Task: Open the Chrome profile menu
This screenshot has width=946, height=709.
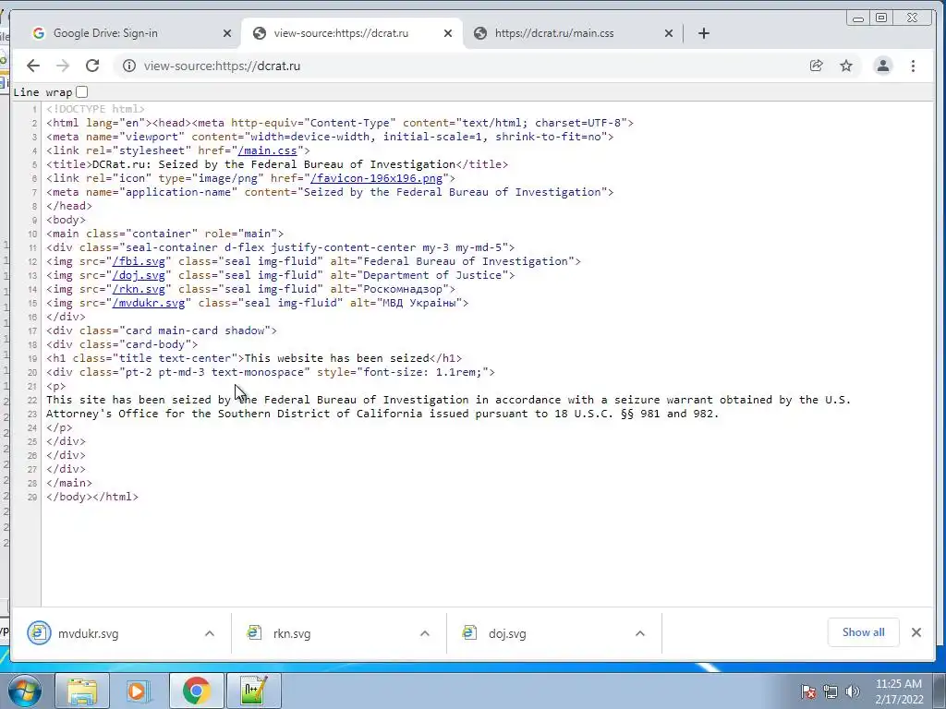Action: click(882, 66)
